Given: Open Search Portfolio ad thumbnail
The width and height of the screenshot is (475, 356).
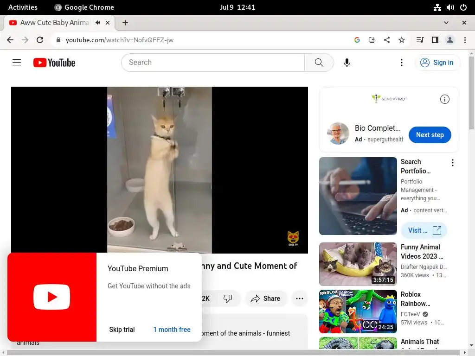Looking at the screenshot, I should pos(358,196).
